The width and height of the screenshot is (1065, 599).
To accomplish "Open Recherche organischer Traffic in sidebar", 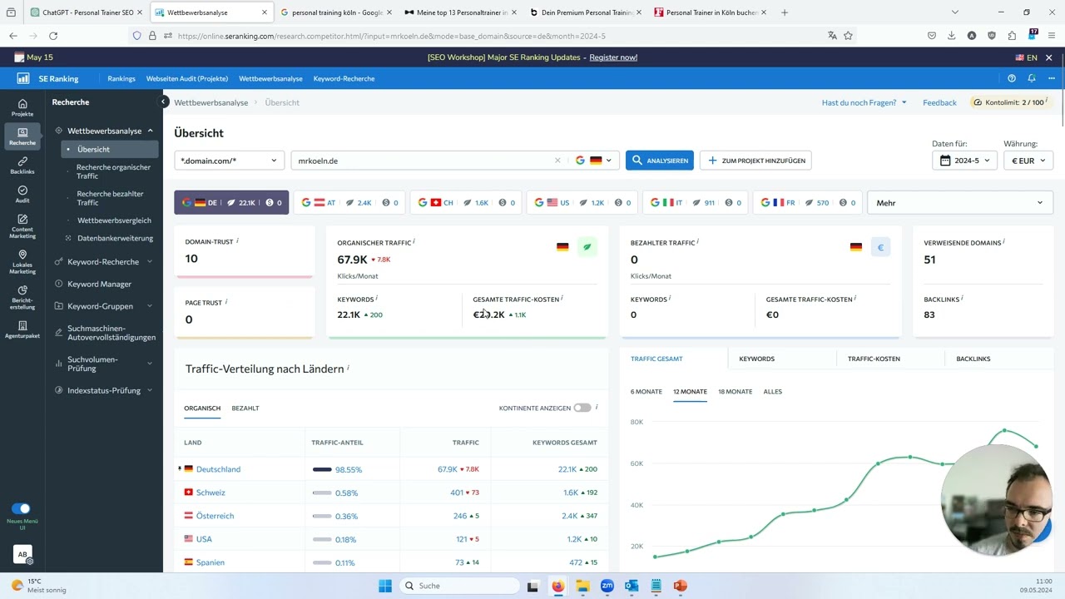I will (x=114, y=171).
